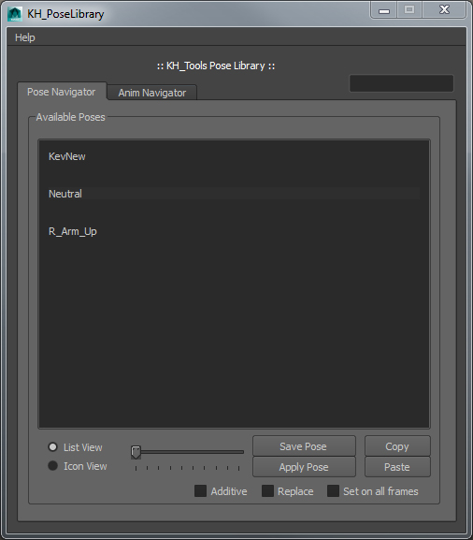
Task: Enable the Additive checkbox
Action: click(x=201, y=491)
